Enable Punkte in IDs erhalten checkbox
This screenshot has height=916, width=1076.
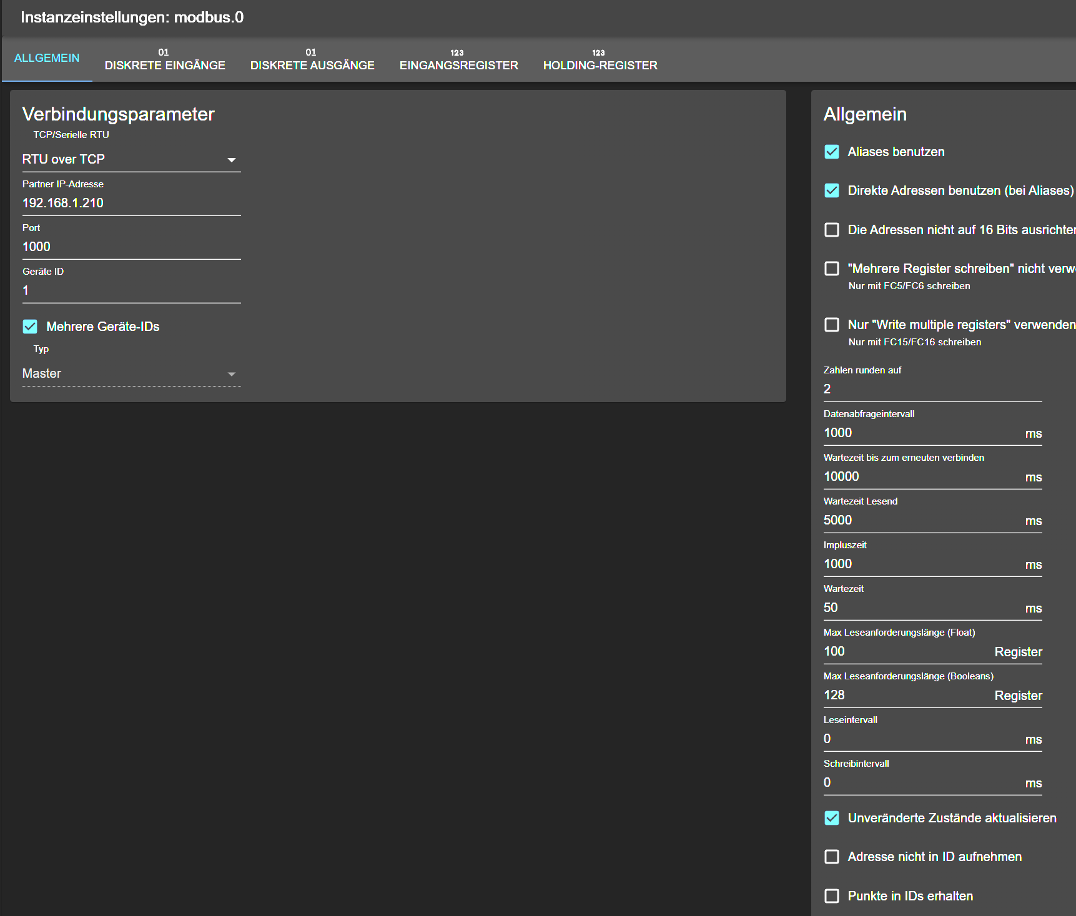[x=832, y=896]
